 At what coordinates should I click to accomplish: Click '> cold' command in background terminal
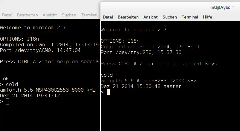tap(9, 84)
